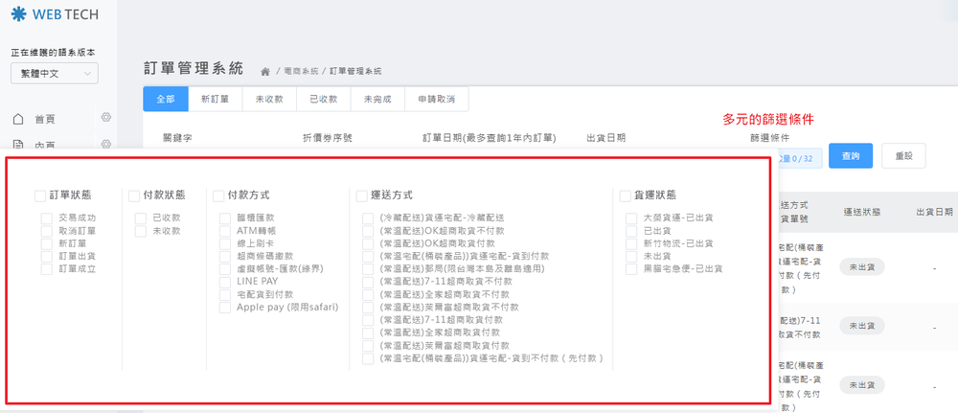Switch to the 已收款 tab
The height and width of the screenshot is (413, 958).
tap(323, 99)
